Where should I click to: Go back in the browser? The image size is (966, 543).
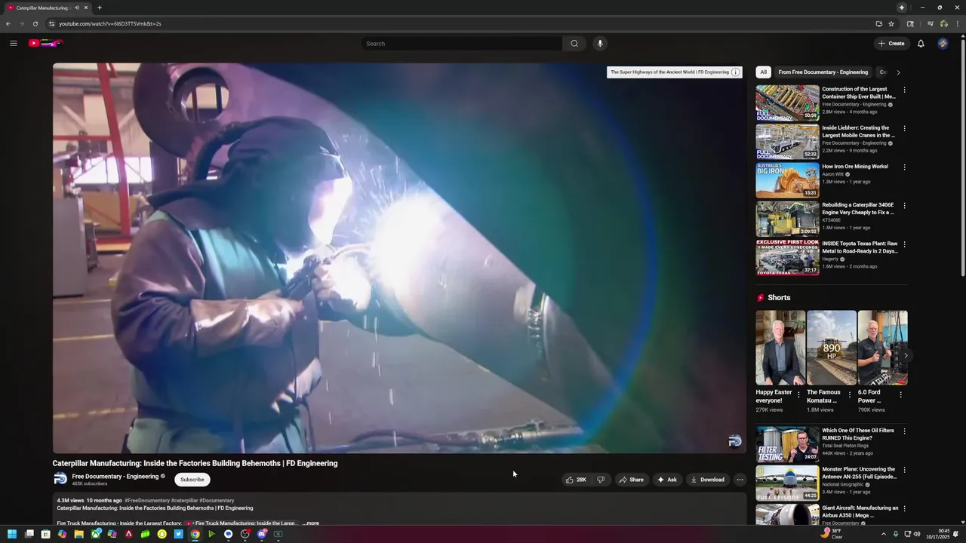click(8, 23)
